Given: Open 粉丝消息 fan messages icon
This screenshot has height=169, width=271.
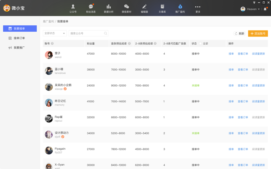Looking at the screenshot, I should point(91,7).
